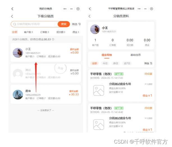
Task: Click store name 千呼零售 in the 14:14:40 order
Action: click(101, 108)
